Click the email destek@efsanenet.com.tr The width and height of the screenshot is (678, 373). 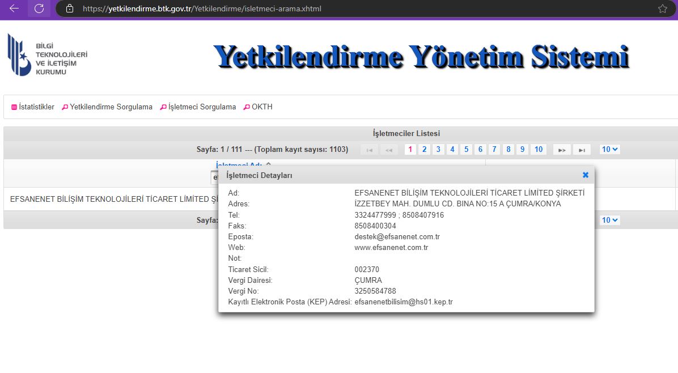pyautogui.click(x=397, y=237)
